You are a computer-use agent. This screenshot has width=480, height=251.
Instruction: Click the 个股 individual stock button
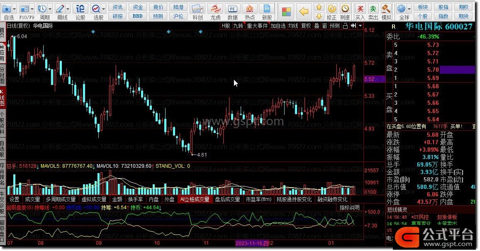coord(423,16)
